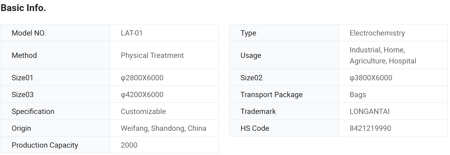The height and width of the screenshot is (155, 450).
Task: Select the Customizable specification value
Action: (143, 111)
